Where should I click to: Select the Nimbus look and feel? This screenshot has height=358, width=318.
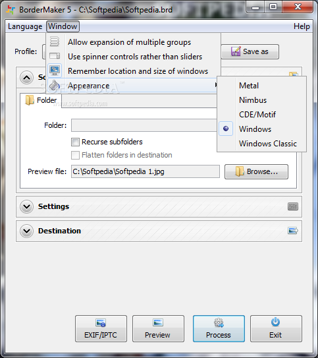(x=261, y=100)
